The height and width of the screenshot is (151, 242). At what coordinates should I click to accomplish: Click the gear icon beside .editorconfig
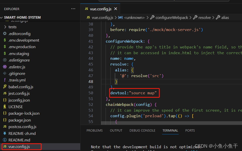click(5, 34)
